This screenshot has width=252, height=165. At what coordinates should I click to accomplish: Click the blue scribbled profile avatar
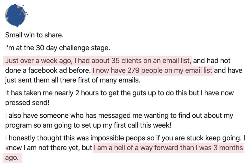pos(16,15)
